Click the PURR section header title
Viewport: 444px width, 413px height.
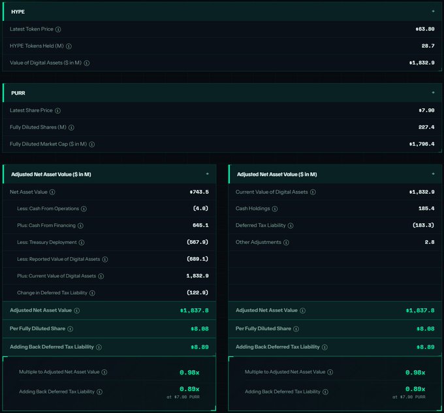pyautogui.click(x=18, y=93)
